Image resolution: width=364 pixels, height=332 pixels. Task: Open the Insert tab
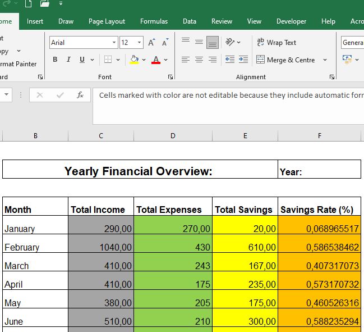tap(35, 21)
